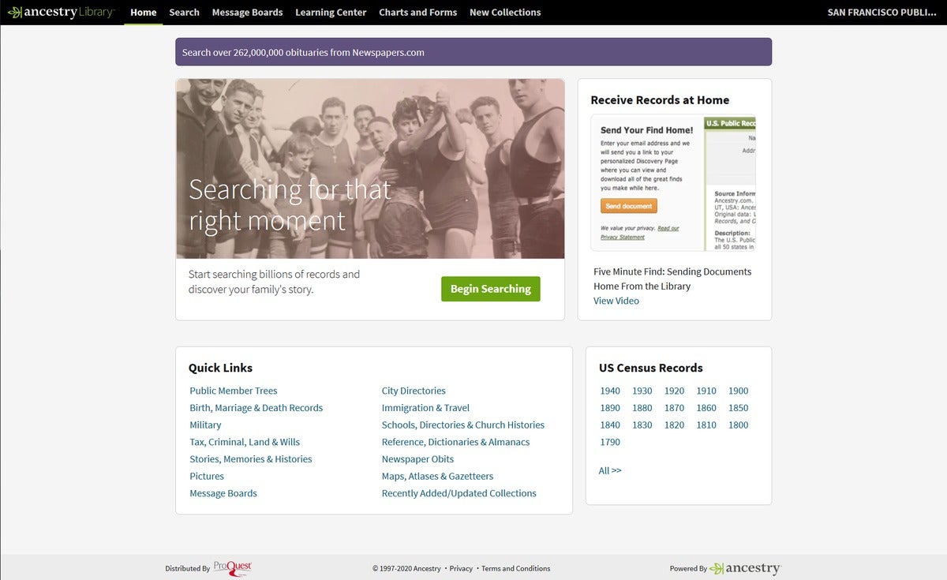Viewport: 947px width, 580px height.
Task: Select the 1810 census year
Action: pos(706,425)
